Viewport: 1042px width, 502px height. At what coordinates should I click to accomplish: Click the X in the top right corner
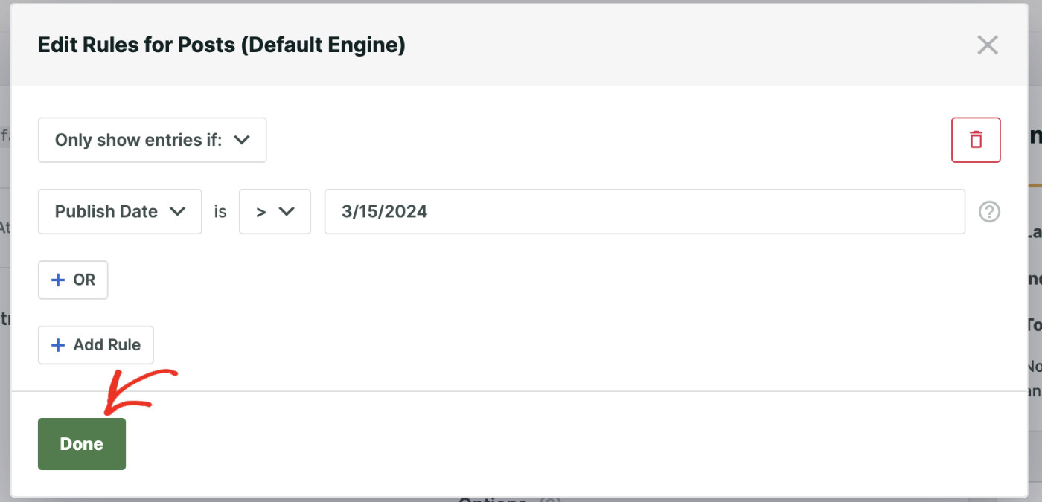pyautogui.click(x=987, y=45)
